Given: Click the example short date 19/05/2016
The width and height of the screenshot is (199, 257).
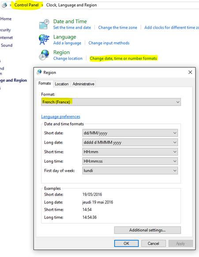Looking at the screenshot, I should tap(92, 195).
